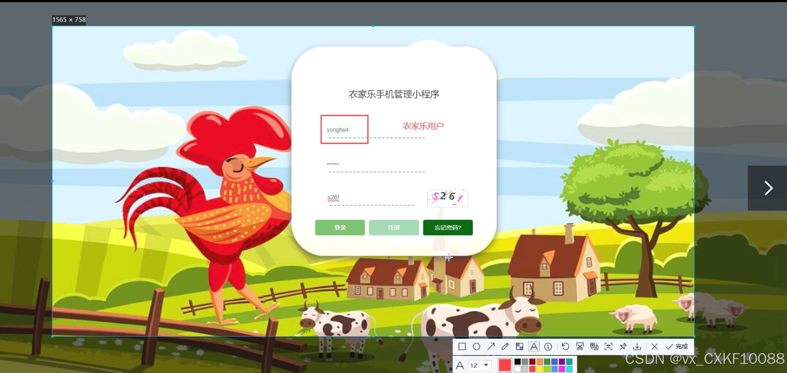
Task: Pick the blue color swatch
Action: [554, 362]
